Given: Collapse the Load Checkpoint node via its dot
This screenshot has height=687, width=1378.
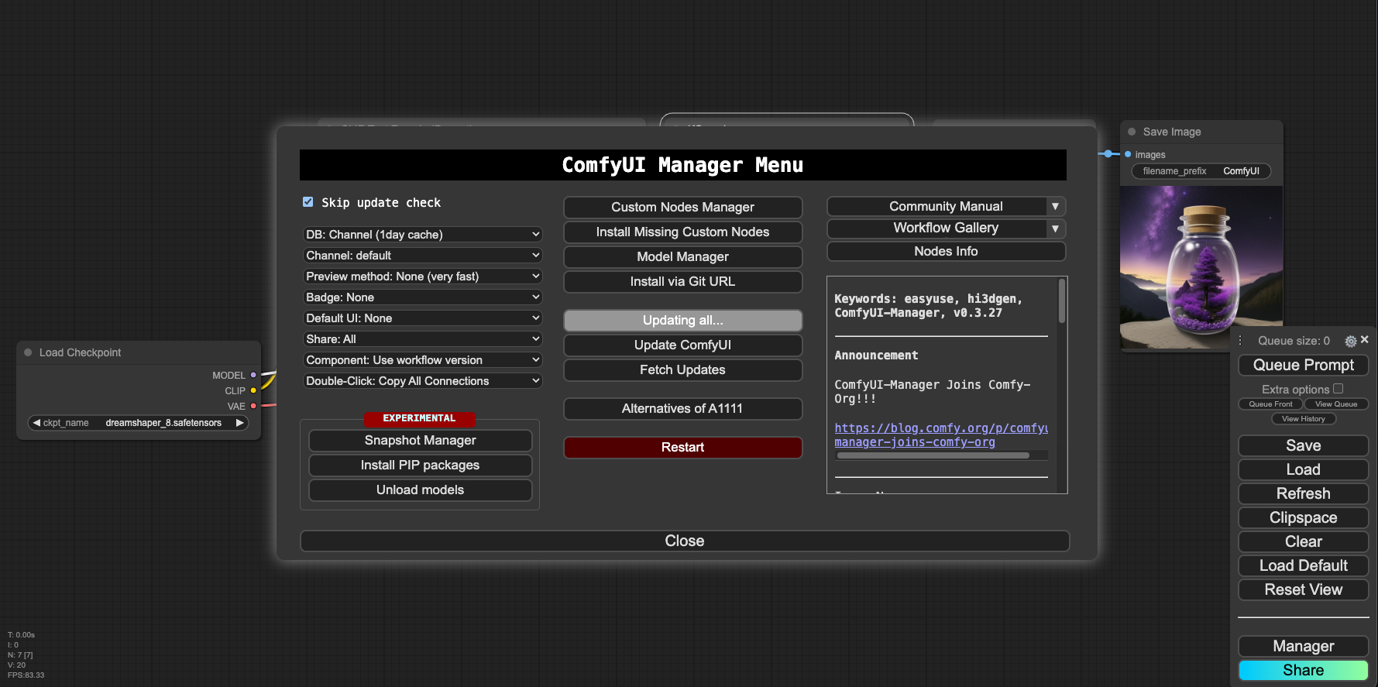Looking at the screenshot, I should (29, 352).
